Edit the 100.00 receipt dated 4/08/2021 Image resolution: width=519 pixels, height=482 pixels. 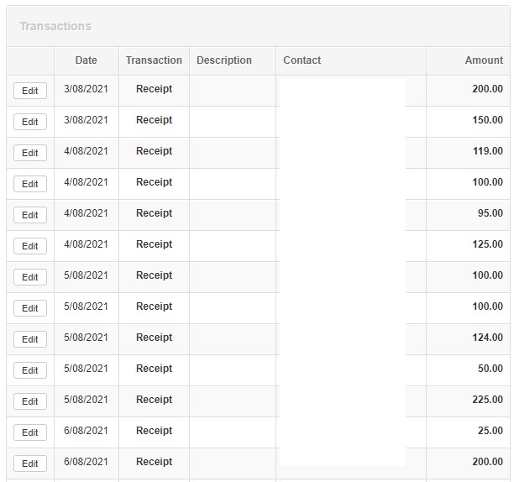coord(30,184)
